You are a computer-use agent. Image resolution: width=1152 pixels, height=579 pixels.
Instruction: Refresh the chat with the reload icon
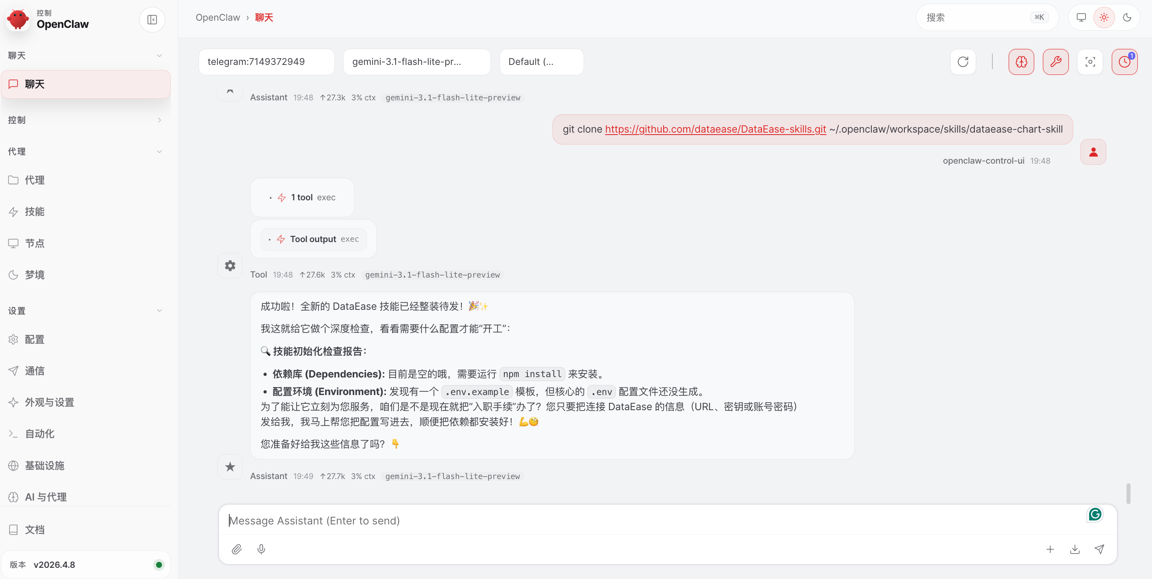pyautogui.click(x=963, y=62)
